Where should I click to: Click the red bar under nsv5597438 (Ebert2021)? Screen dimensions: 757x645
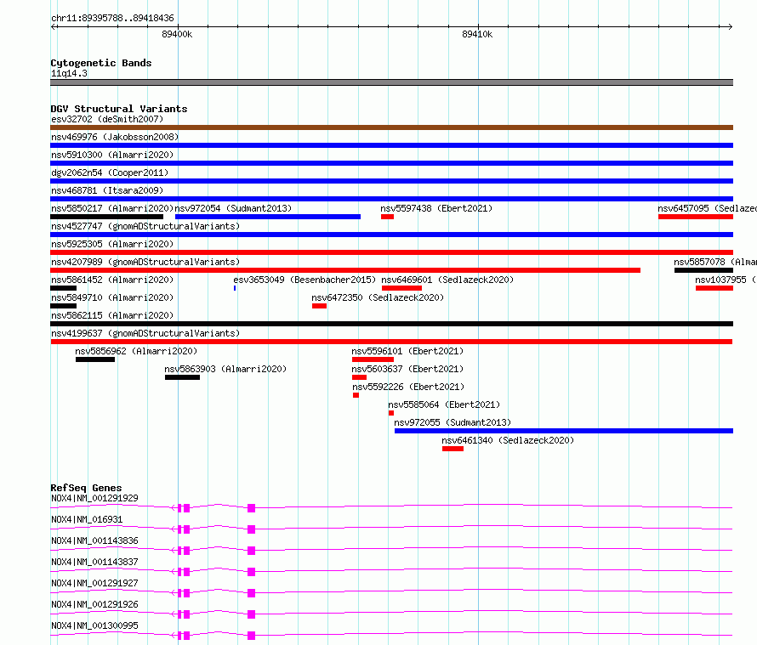[387, 217]
